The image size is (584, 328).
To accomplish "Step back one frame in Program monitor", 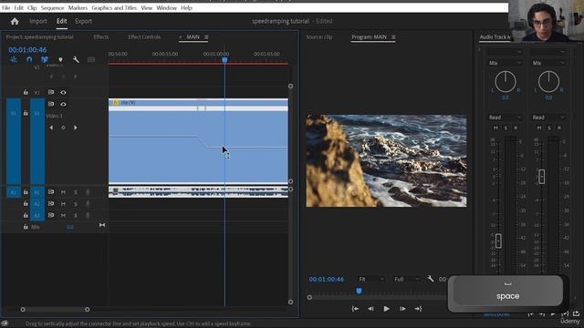I will (370, 309).
